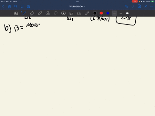Open the Elements sticker tool
The image size is (155, 116).
pyautogui.click(x=63, y=13)
